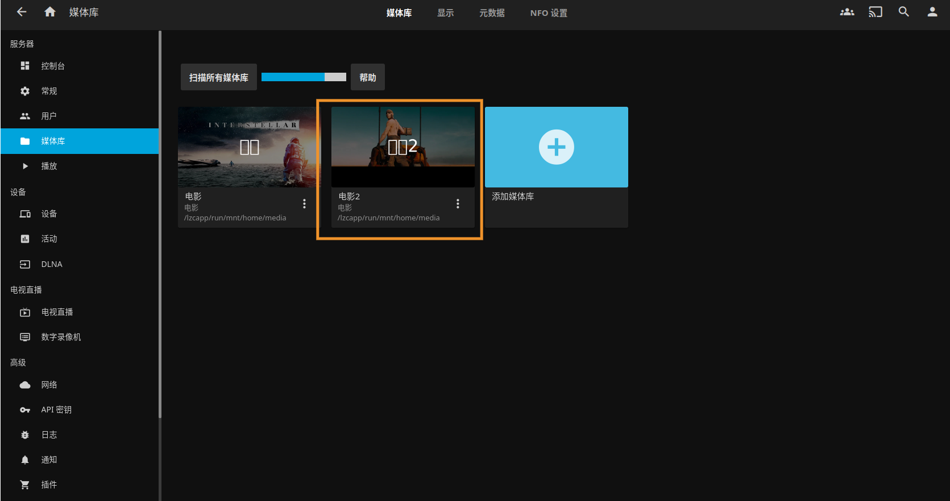Open three-dot menu for 电影 library
The height and width of the screenshot is (501, 950).
pyautogui.click(x=304, y=204)
